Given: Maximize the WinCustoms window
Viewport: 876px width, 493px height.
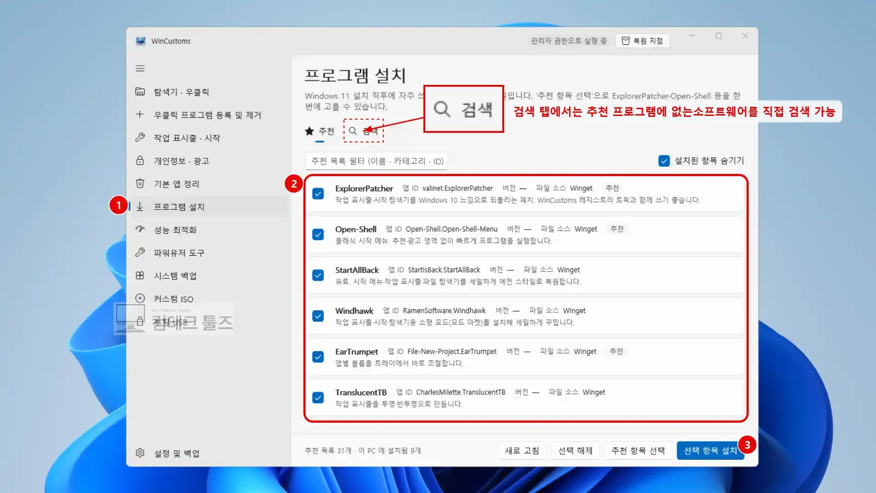Looking at the screenshot, I should point(719,36).
